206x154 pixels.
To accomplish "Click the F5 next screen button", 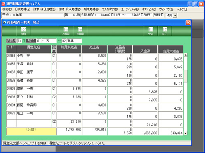I will pyautogui.click(x=66, y=31).
